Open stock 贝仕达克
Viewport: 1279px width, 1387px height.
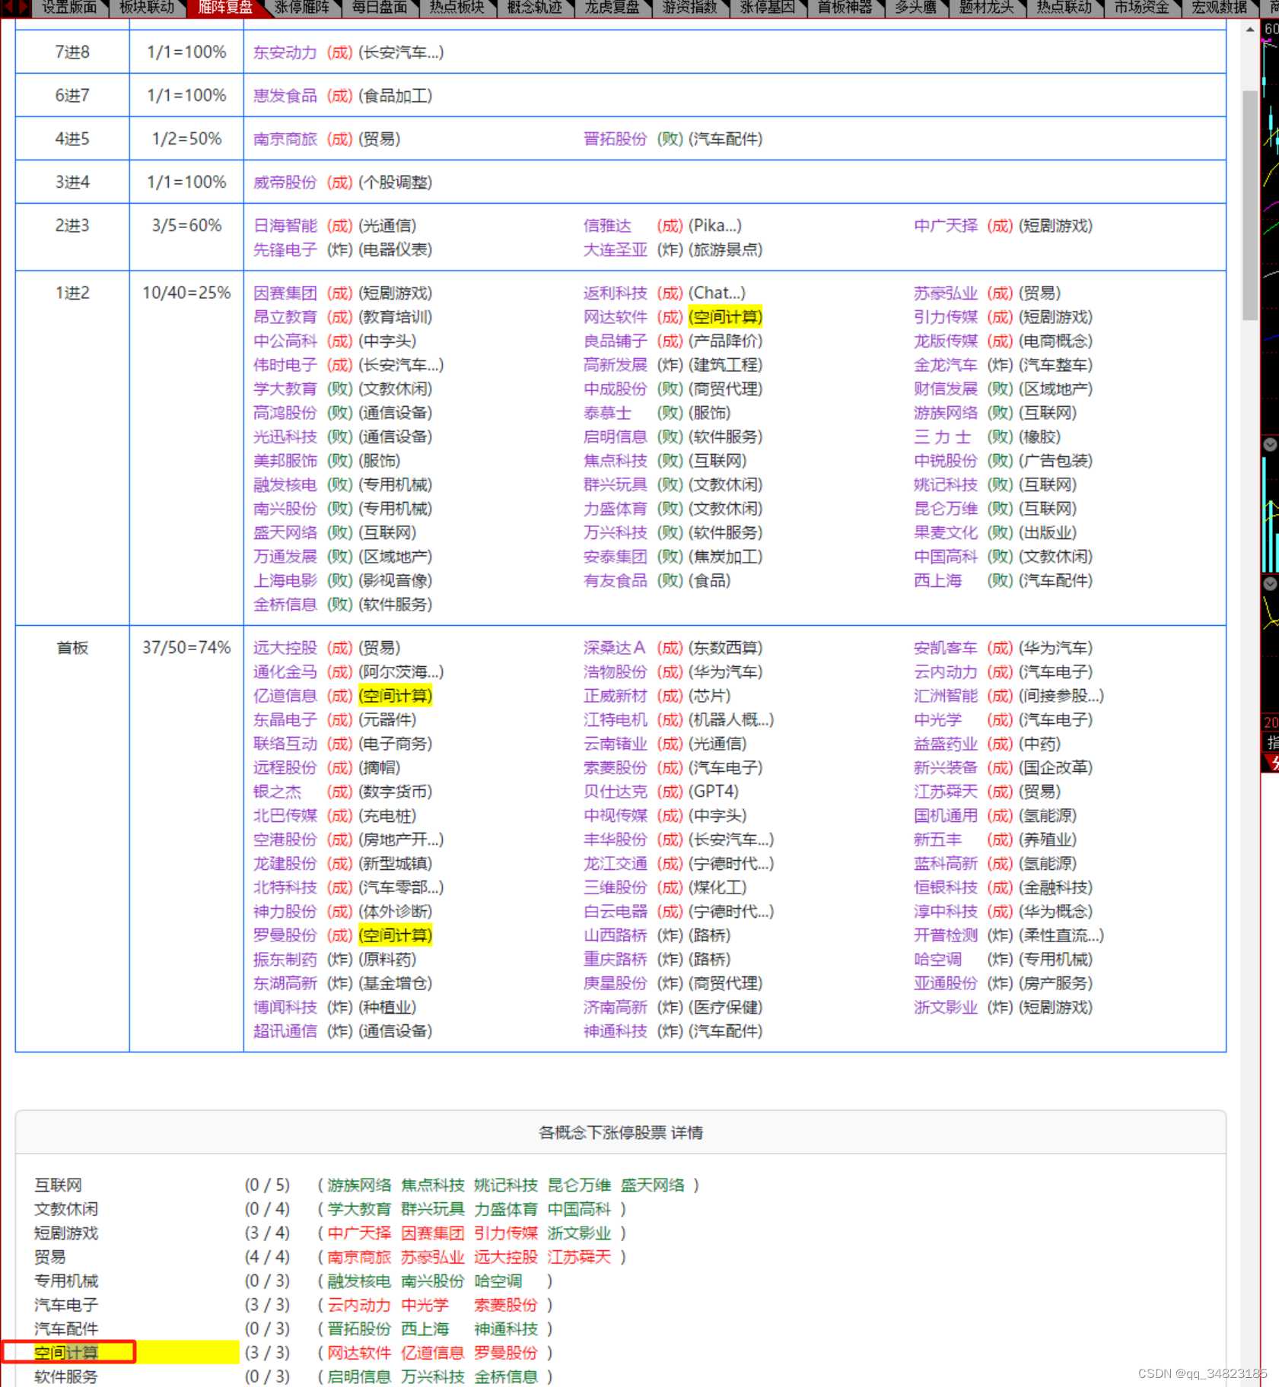click(x=616, y=792)
